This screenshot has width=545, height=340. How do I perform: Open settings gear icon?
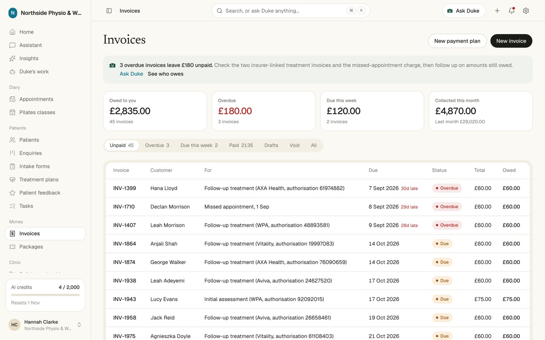(x=526, y=10)
